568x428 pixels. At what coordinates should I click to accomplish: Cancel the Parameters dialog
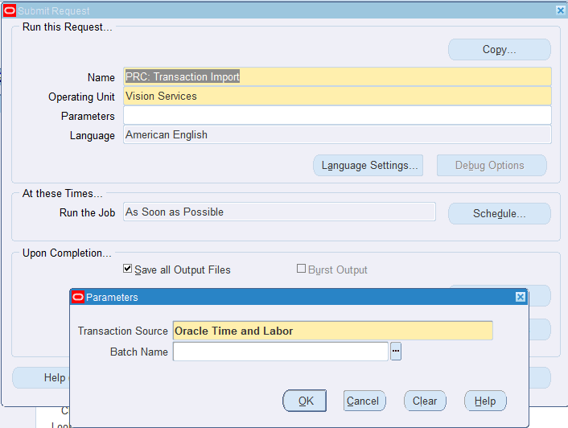(x=364, y=401)
